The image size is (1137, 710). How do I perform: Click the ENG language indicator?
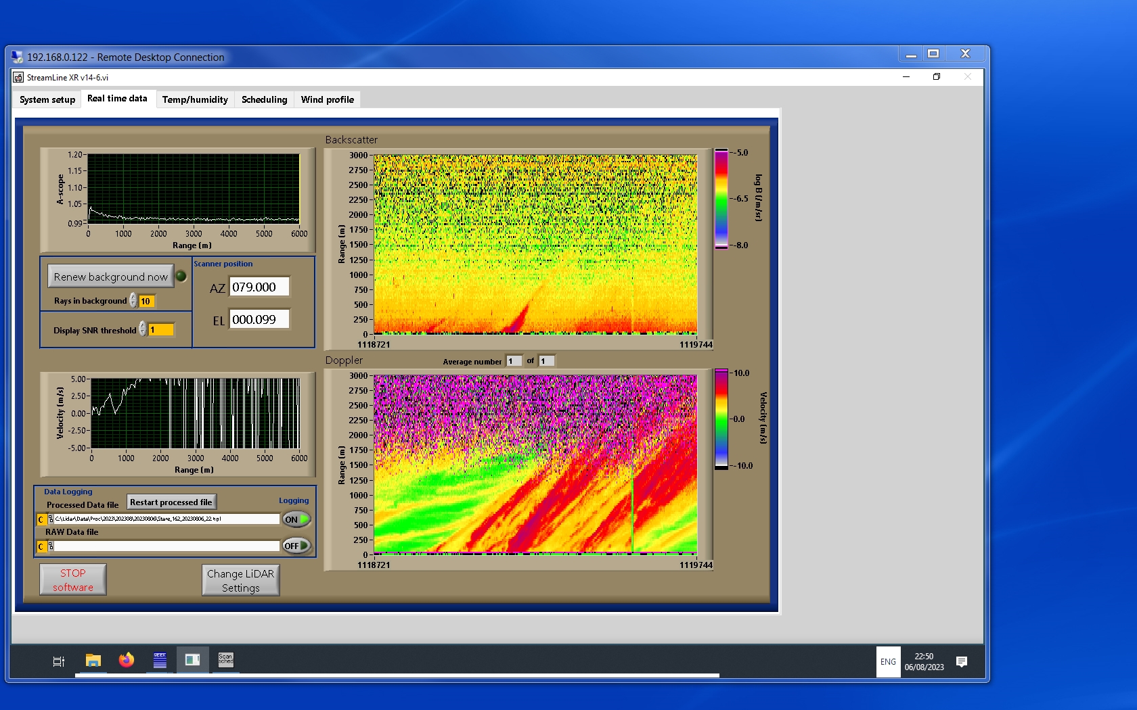tap(888, 662)
